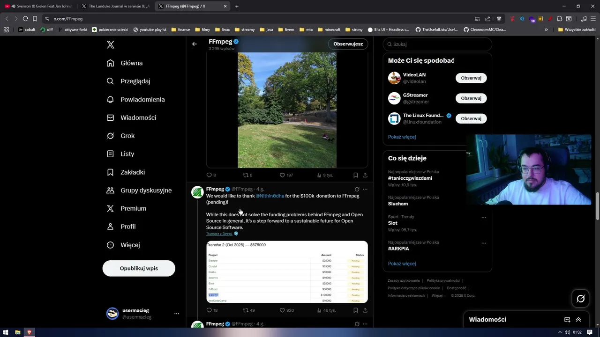
Task: Click Grok icon on the $100k donation post
Action: (x=357, y=189)
